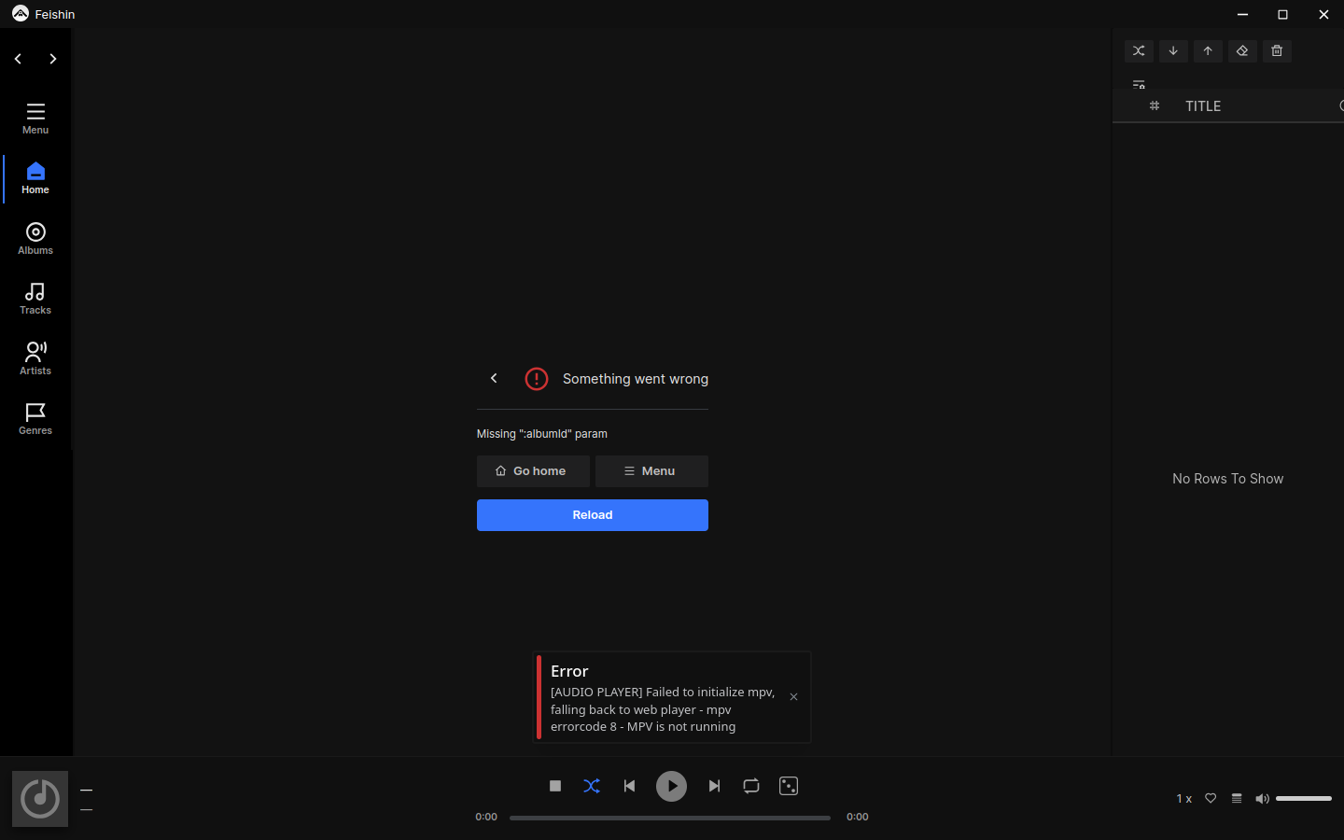Minimize the Feishin window
The width and height of the screenshot is (1344, 840).
click(1242, 14)
